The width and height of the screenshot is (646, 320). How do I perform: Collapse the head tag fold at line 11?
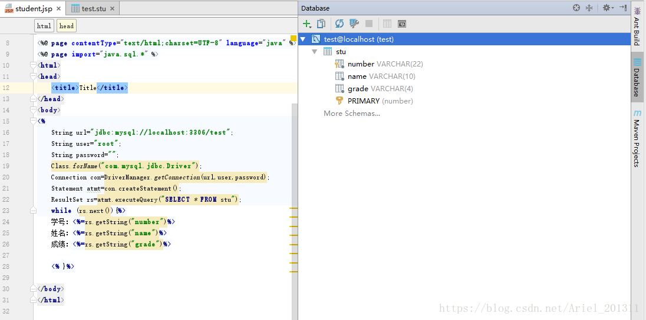click(34, 76)
